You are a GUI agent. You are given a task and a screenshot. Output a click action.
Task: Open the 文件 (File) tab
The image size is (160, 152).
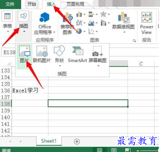click(x=10, y=4)
